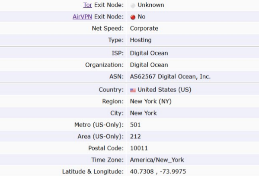Viewport: 259px width, 176px height.
Task: Click the Organization Digital Ocean value
Action: 149,65
